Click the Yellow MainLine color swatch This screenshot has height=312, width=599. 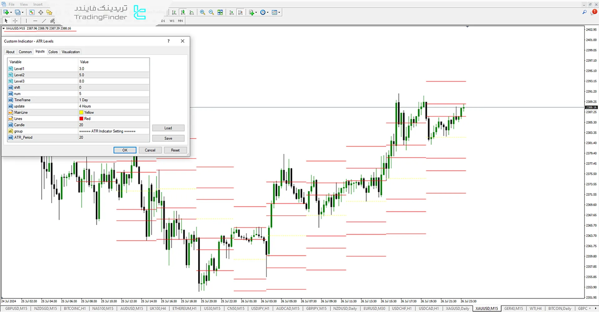(x=81, y=113)
